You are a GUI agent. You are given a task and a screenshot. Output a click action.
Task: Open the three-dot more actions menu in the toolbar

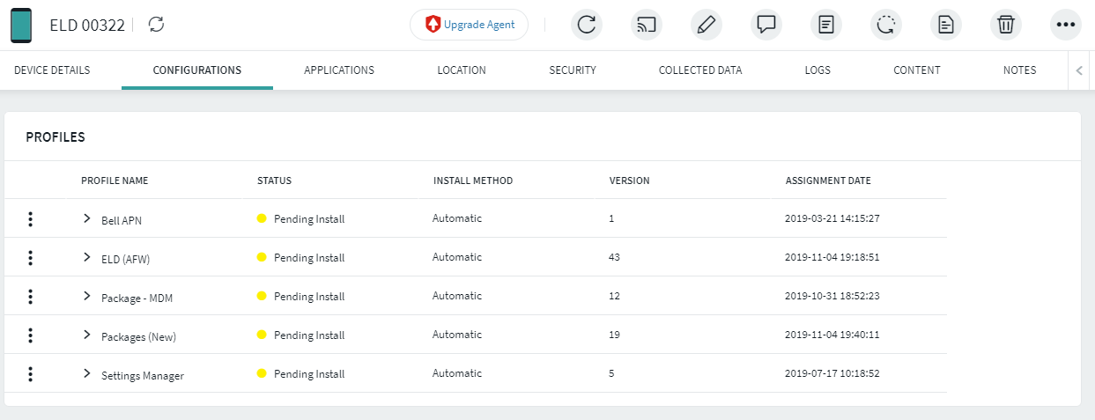pos(1066,25)
